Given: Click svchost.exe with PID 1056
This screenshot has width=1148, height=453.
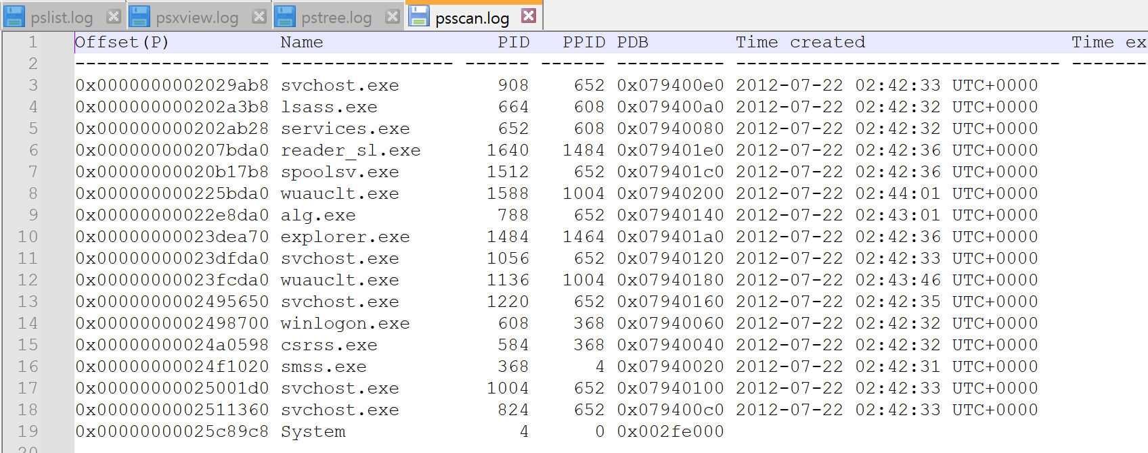Looking at the screenshot, I should (x=340, y=258).
